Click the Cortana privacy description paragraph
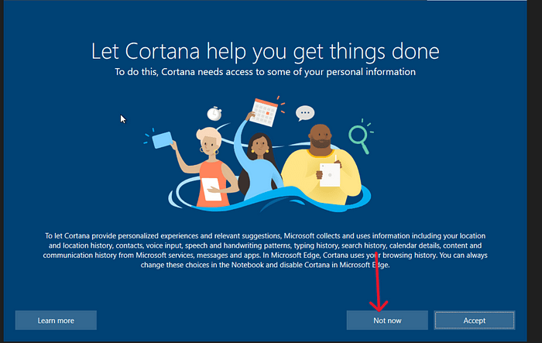Viewport: 542px width, 343px height. pyautogui.click(x=265, y=250)
